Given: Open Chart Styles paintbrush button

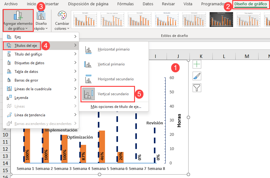Looking at the screenshot, I should coord(197,76).
